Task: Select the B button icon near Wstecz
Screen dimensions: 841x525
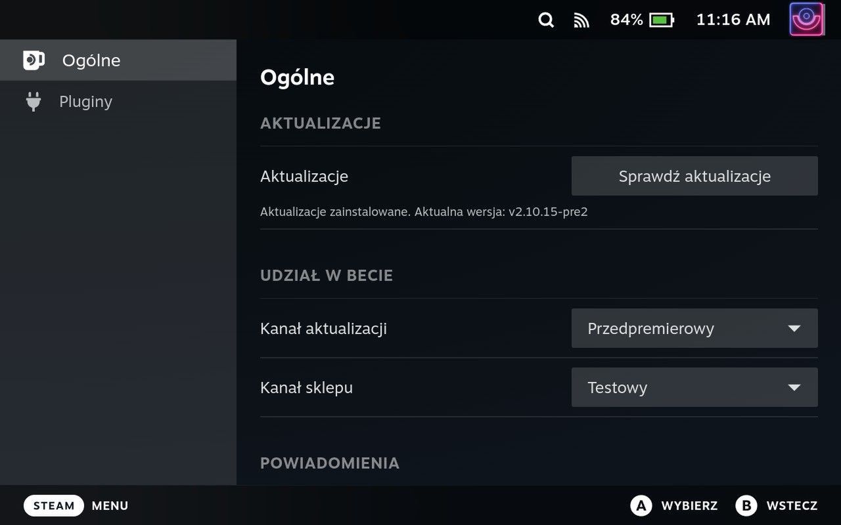Action: tap(746, 505)
